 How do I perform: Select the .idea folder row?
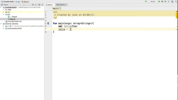(x=22, y=10)
